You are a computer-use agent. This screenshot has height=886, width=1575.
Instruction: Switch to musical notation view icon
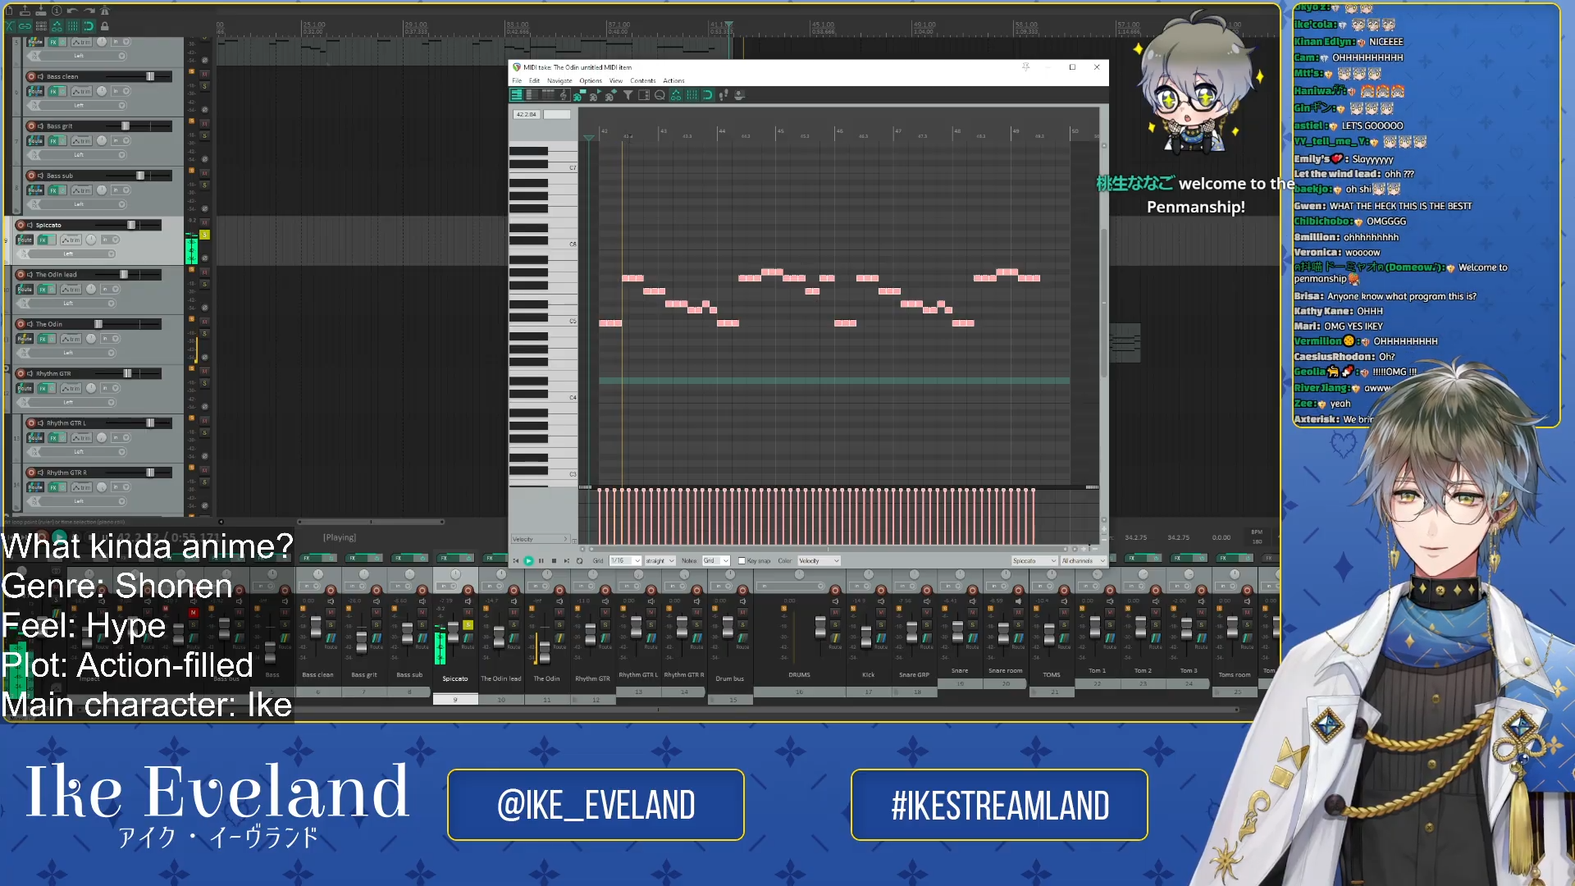coord(563,95)
